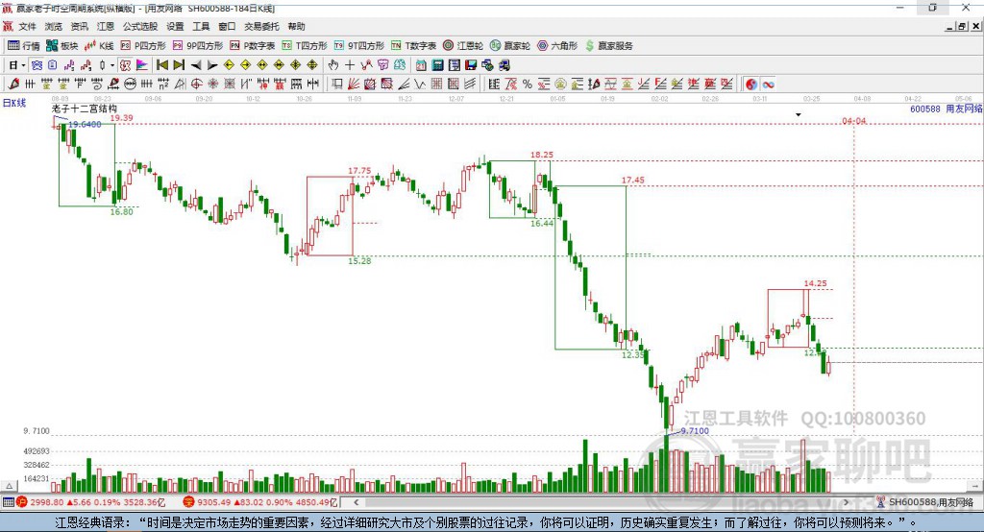The width and height of the screenshot is (984, 532).
Task: Click the floppy disk save icon
Action: pyautogui.click(x=470, y=65)
